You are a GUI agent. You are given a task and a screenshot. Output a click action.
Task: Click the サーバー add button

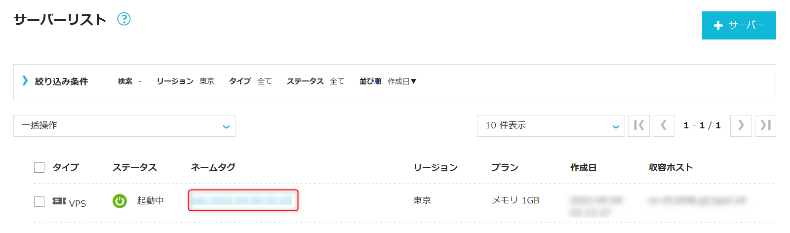tap(739, 25)
